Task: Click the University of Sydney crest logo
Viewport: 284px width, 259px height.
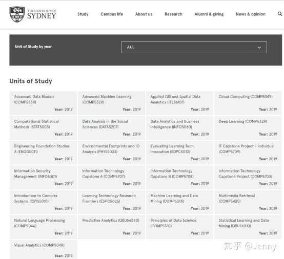Action: pyautogui.click(x=17, y=14)
